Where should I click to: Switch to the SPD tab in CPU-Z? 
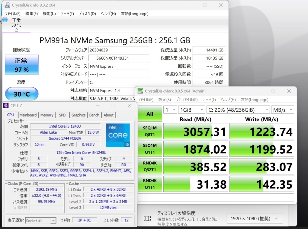click(x=62, y=115)
